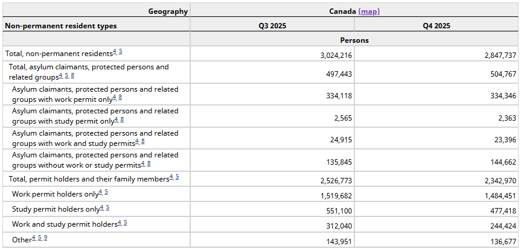Viewport: 521px width, 249px height.
Task: Select the value 2,565
Action: point(344,118)
